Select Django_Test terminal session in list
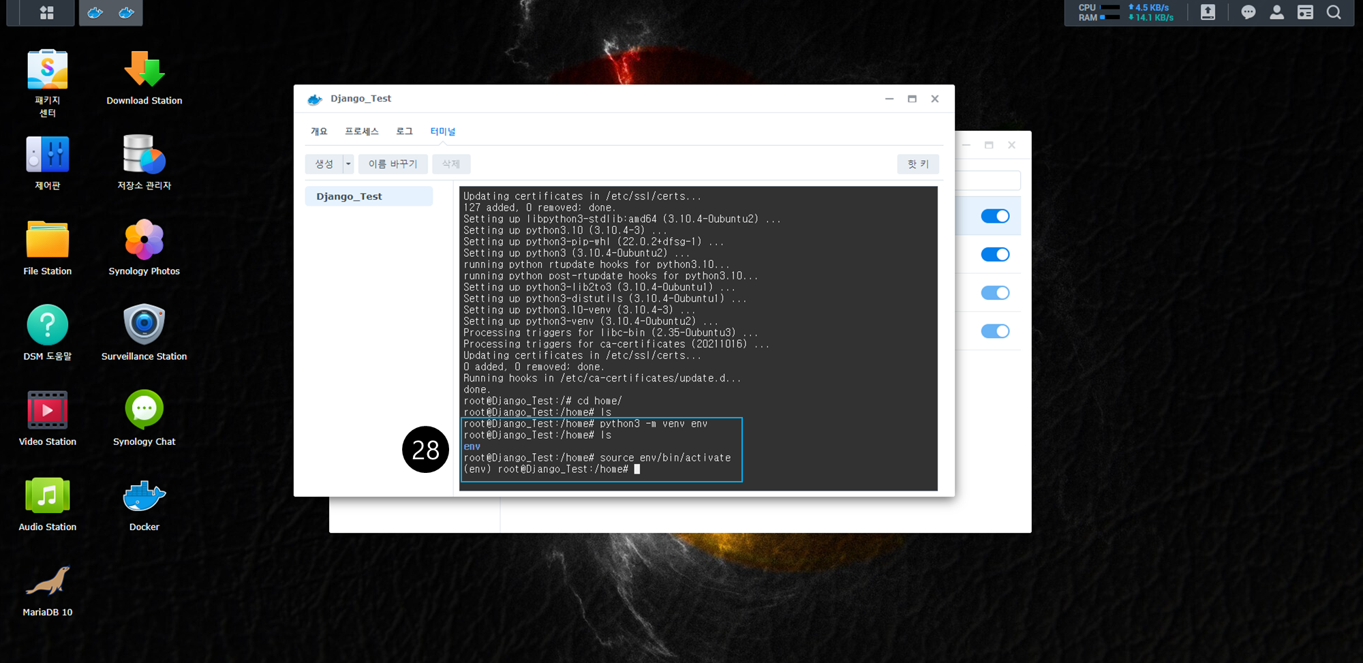Viewport: 1363px width, 663px height. (x=369, y=196)
